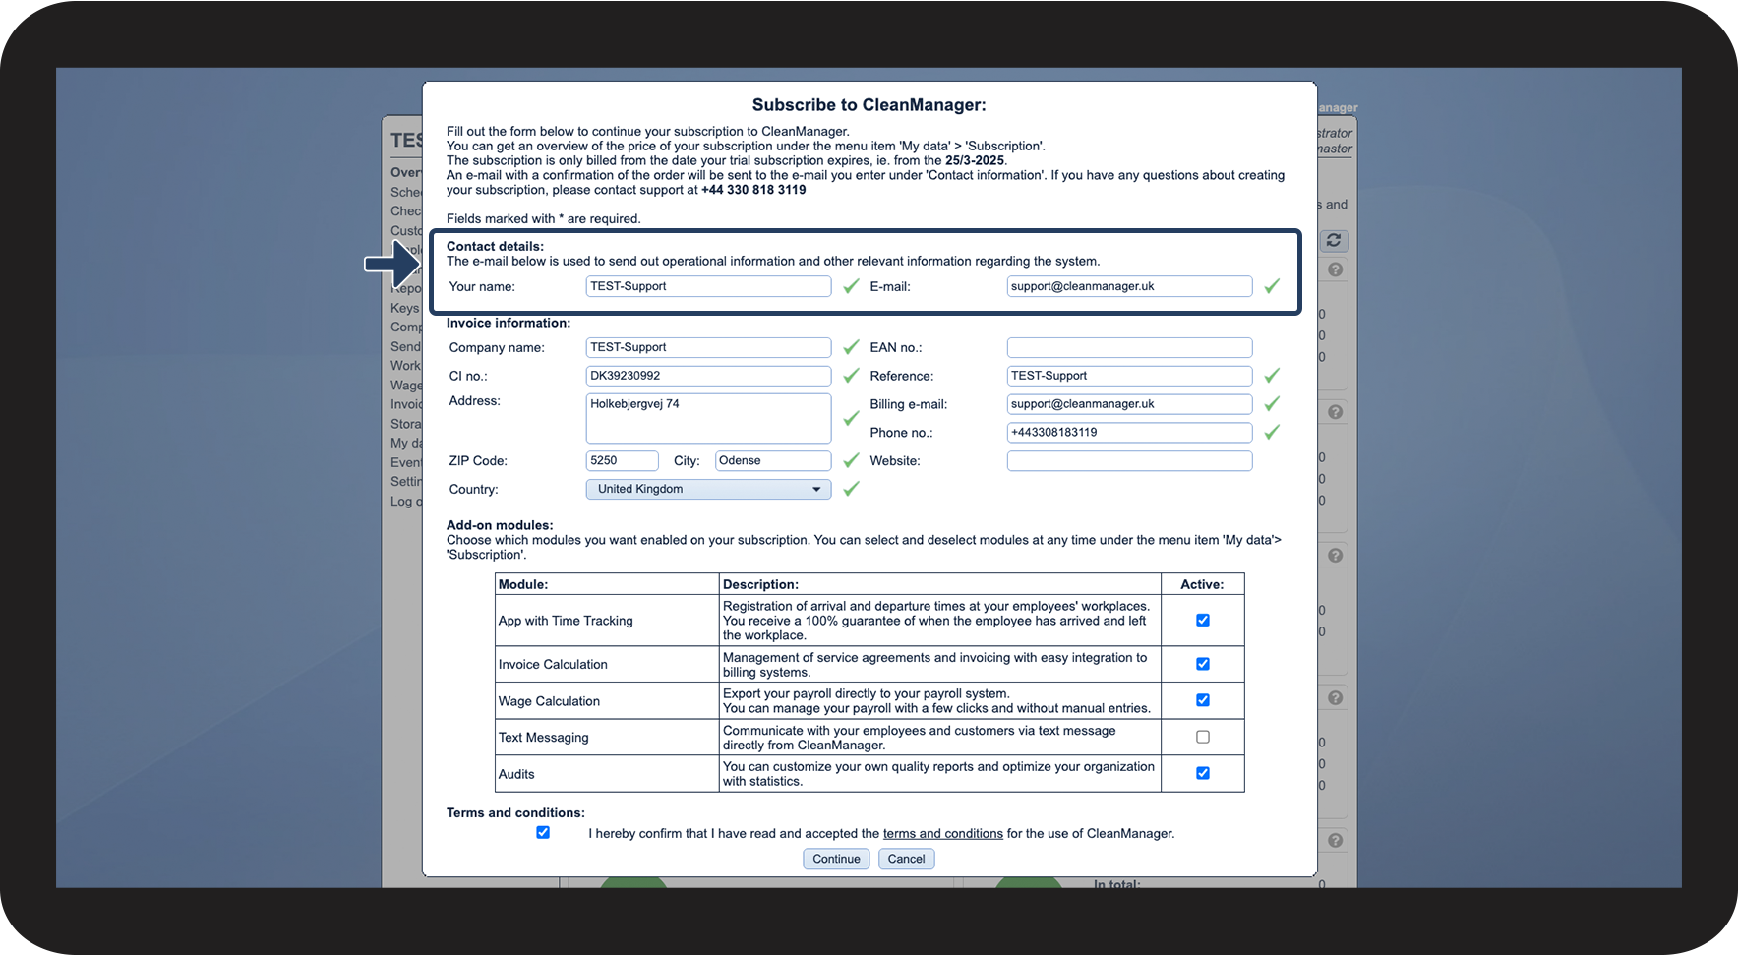This screenshot has width=1738, height=955.
Task: Click the topmost help question-mark icon
Action: [x=1335, y=269]
